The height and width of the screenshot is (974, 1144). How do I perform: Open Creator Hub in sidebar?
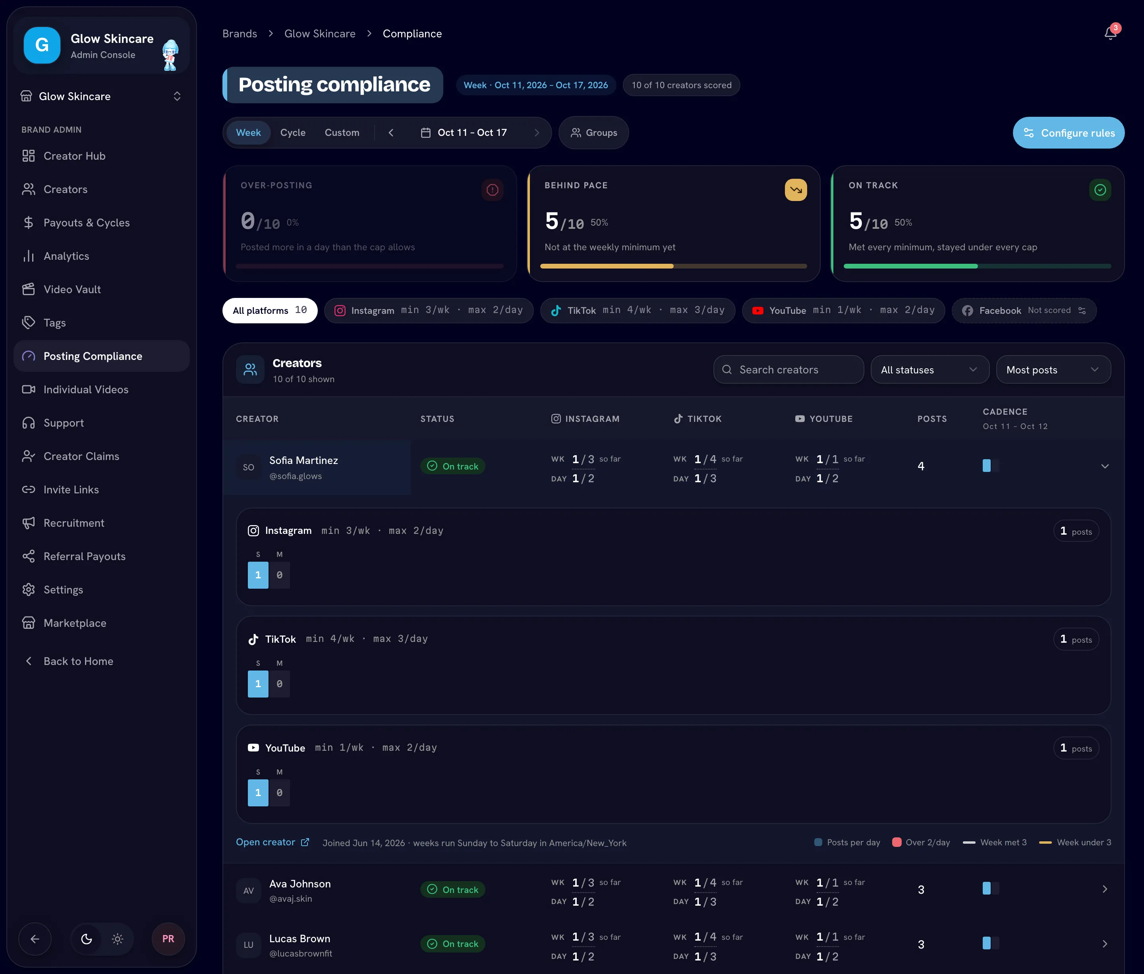[x=102, y=156]
